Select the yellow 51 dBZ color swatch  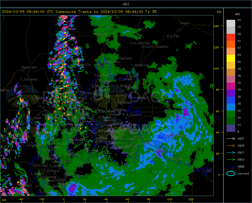click(231, 58)
